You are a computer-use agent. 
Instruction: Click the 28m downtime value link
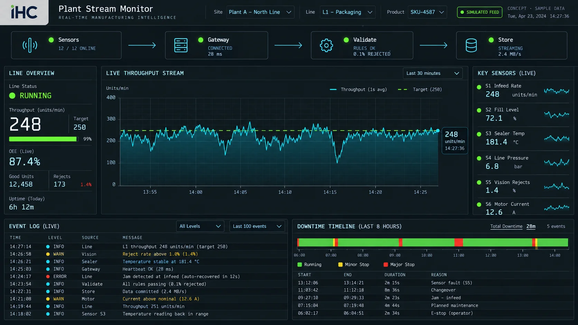click(x=531, y=226)
